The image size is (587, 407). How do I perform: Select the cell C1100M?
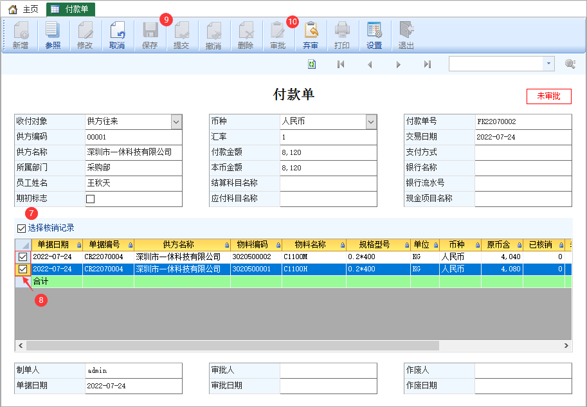314,257
